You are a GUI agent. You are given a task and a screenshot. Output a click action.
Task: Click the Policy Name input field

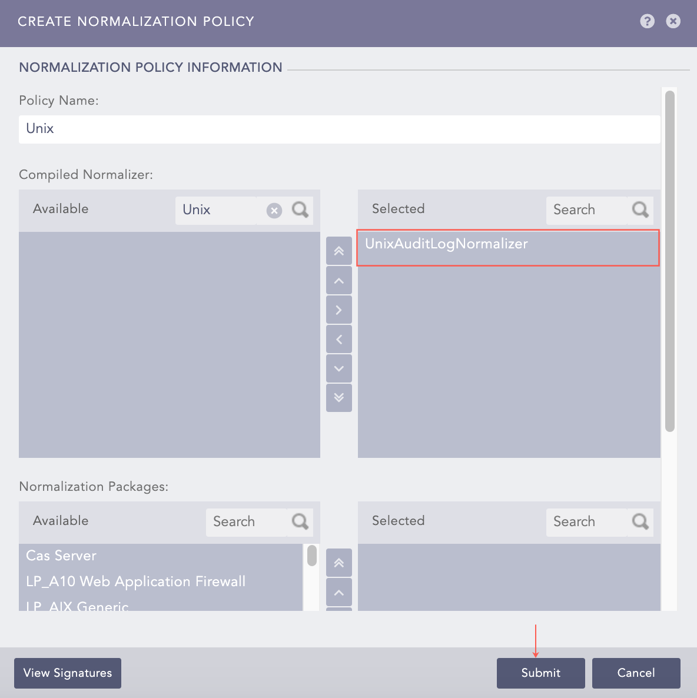coord(339,129)
